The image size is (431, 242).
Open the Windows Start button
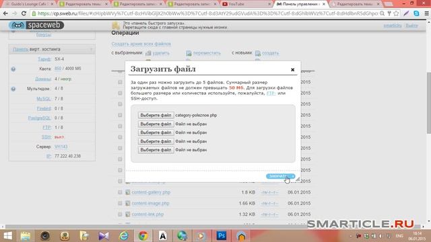click(7, 236)
